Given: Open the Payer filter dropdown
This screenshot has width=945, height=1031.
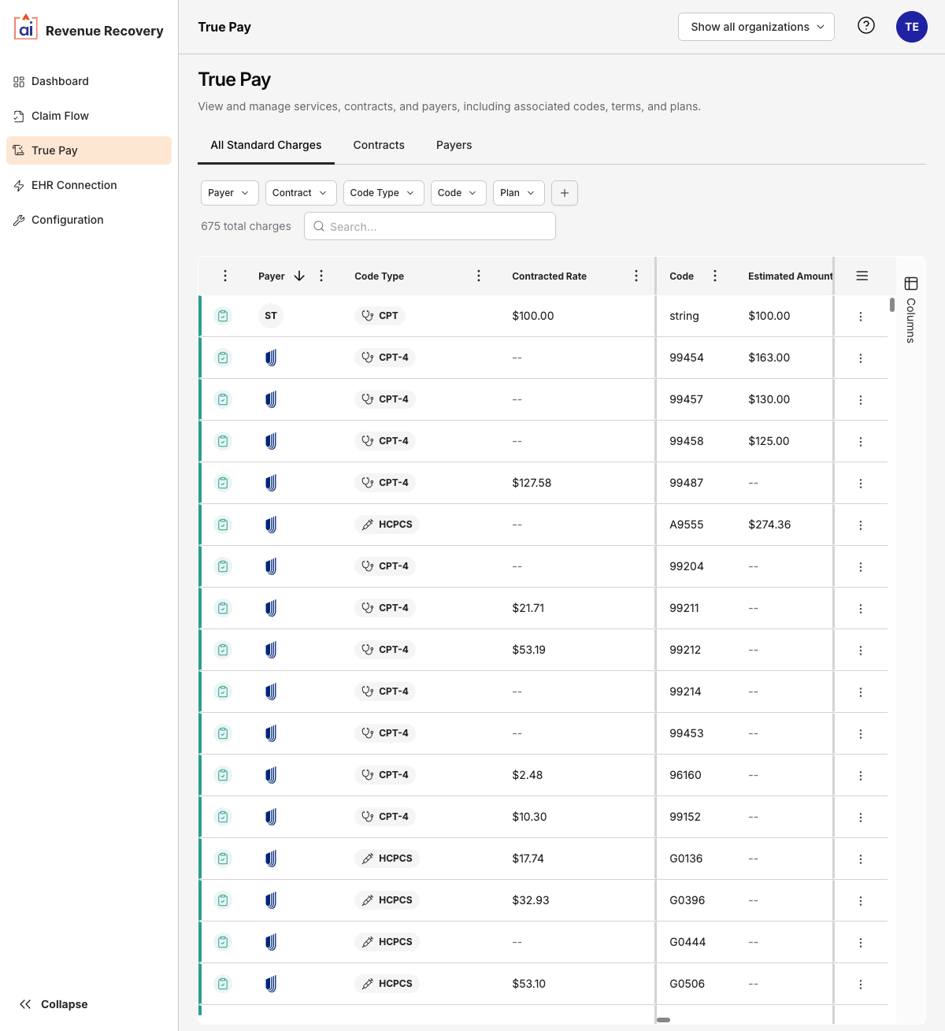Looking at the screenshot, I should click(x=229, y=192).
